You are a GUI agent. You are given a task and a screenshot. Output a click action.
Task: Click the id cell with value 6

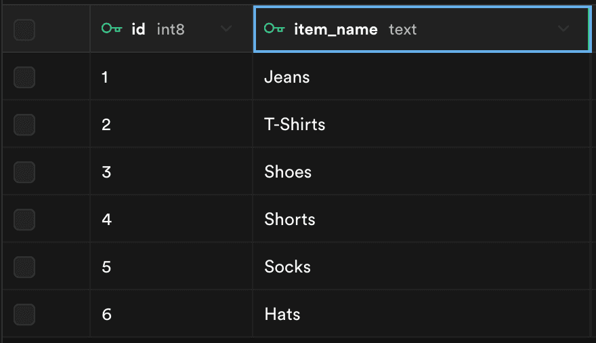[x=106, y=315]
